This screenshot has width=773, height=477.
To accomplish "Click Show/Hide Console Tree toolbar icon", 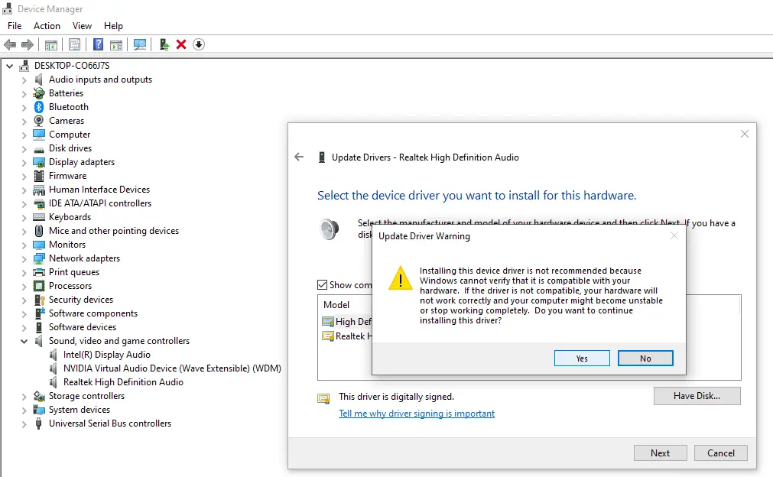I will (51, 45).
